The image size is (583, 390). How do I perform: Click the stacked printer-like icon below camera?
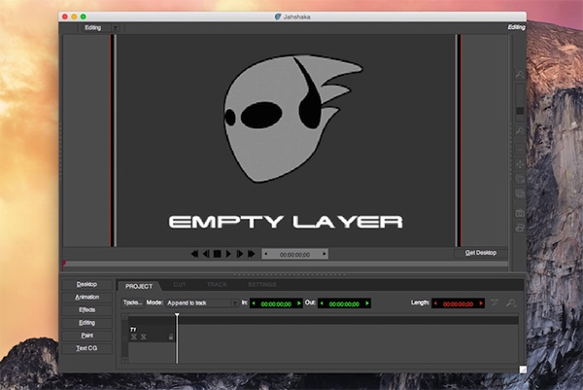[x=520, y=227]
